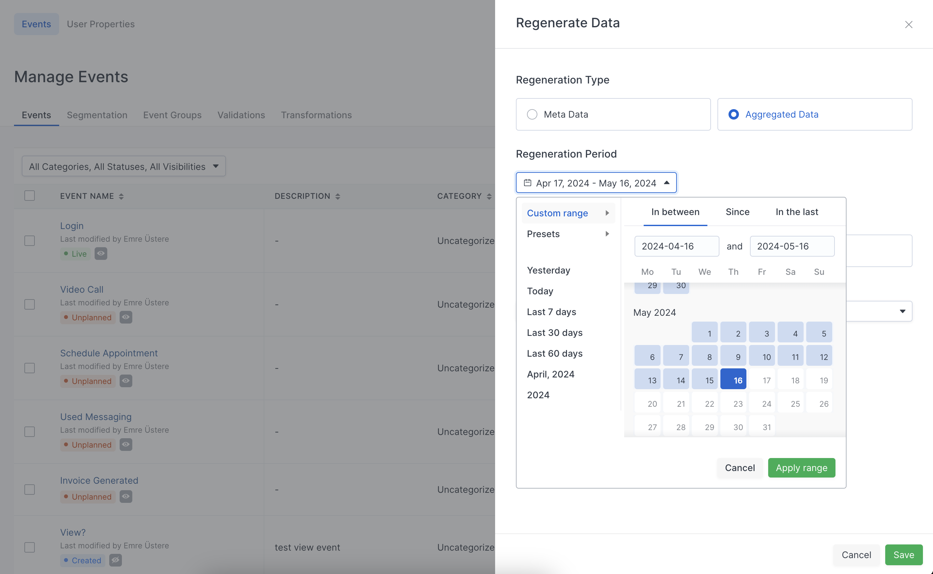The width and height of the screenshot is (933, 574).
Task: Select May 22 in the calendar
Action: [705, 403]
